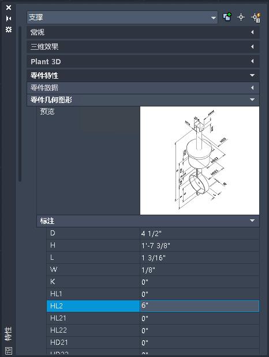Toggle PICKADD selection mode icon
The width and height of the screenshot is (269, 357).
pyautogui.click(x=227, y=17)
